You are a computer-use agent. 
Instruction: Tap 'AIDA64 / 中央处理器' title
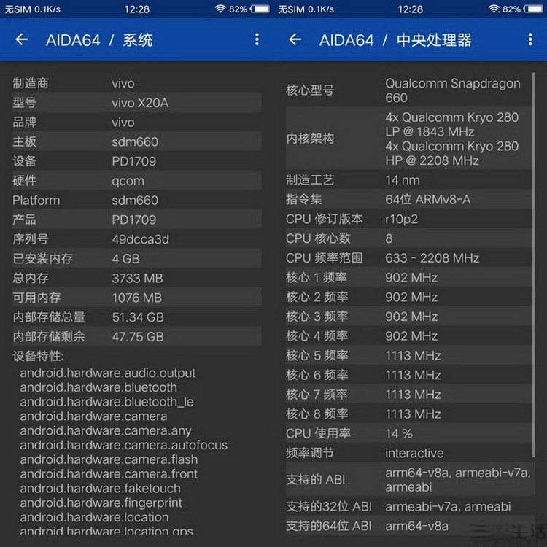(395, 40)
